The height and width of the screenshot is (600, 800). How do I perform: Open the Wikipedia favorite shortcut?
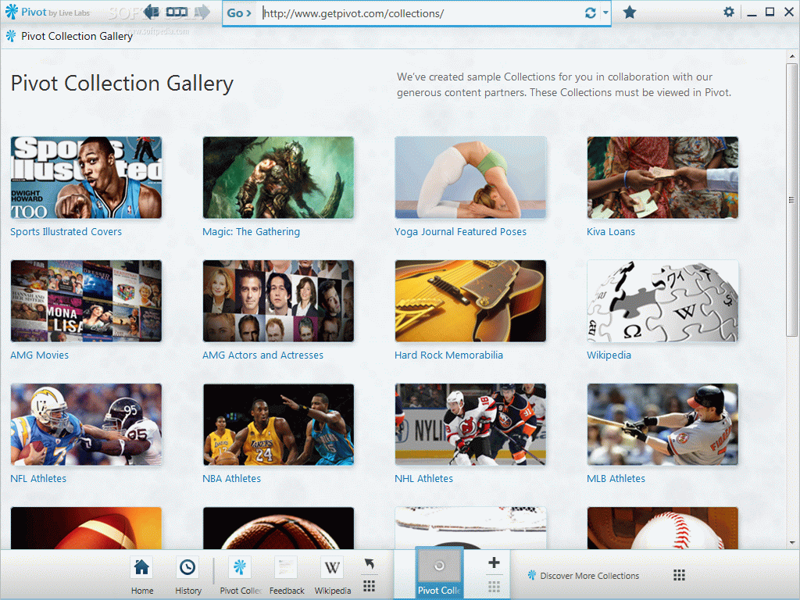[332, 576]
